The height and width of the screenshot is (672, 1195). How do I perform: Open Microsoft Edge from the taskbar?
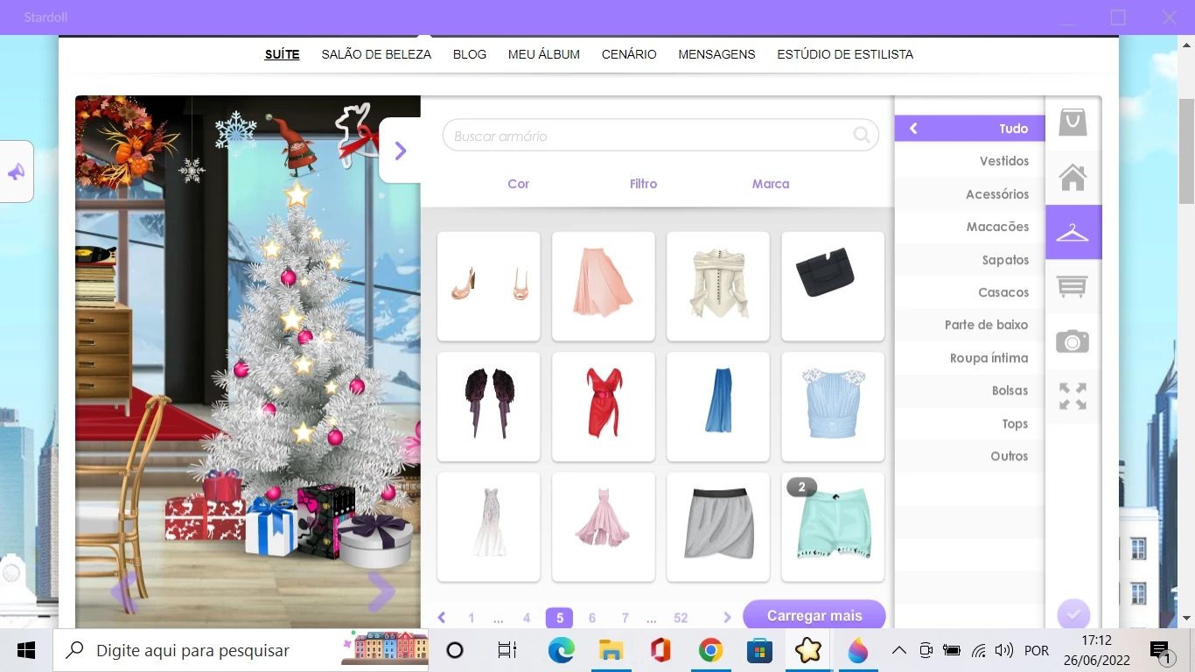pyautogui.click(x=561, y=650)
